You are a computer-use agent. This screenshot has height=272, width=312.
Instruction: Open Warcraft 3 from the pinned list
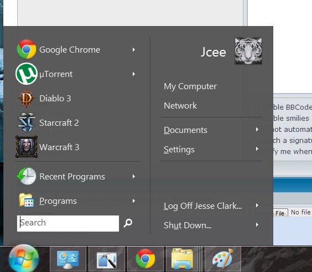click(76, 147)
